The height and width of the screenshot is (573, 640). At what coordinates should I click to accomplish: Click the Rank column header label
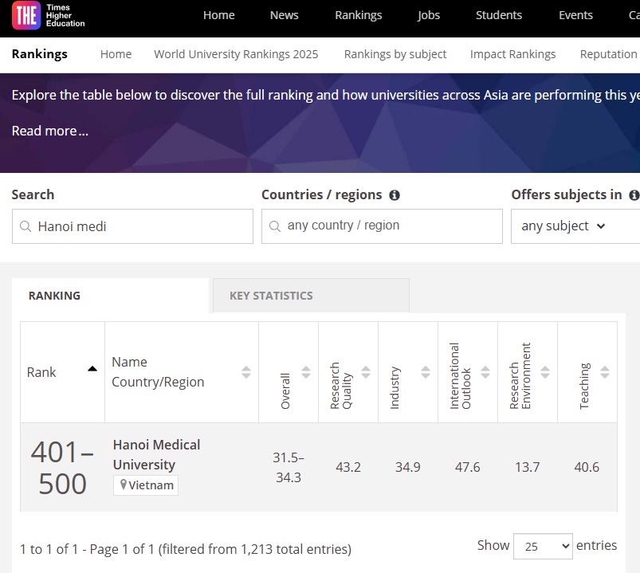(x=41, y=372)
